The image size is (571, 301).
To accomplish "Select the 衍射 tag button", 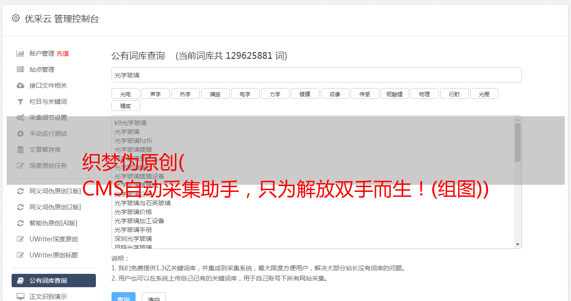I will click(454, 94).
